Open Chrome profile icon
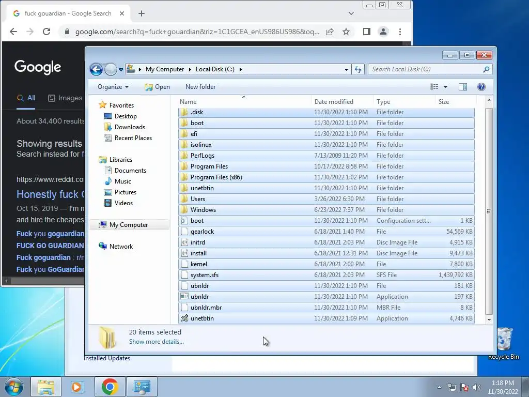This screenshot has height=397, width=529. pyautogui.click(x=383, y=32)
